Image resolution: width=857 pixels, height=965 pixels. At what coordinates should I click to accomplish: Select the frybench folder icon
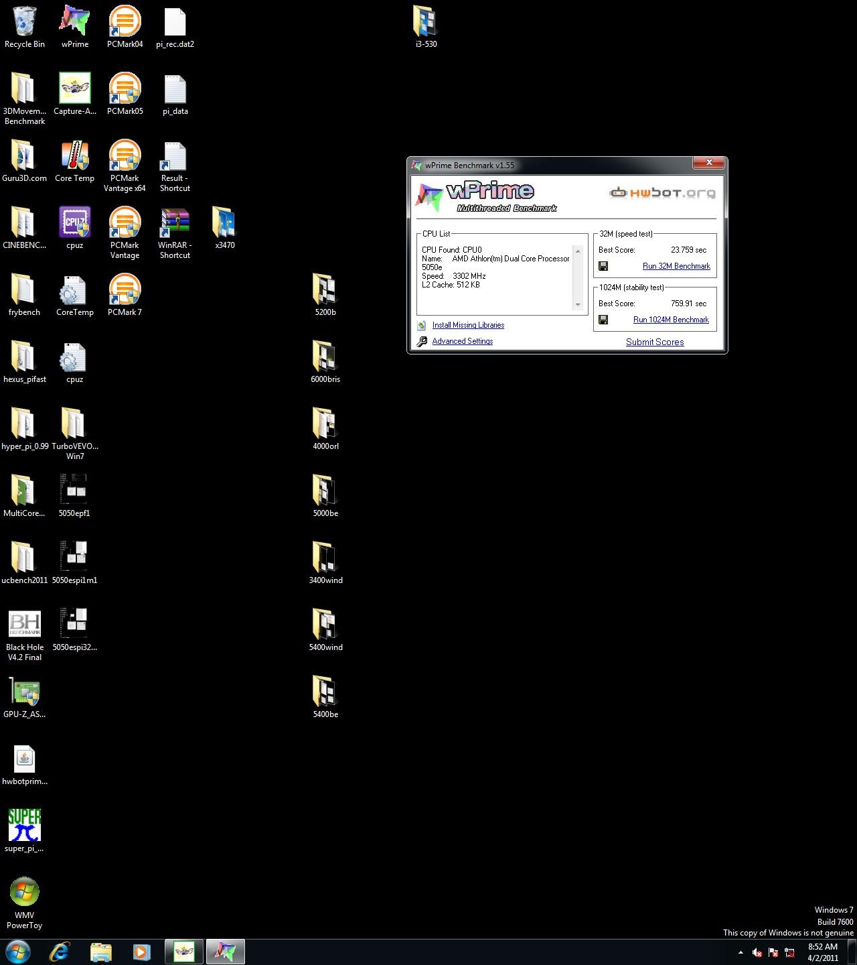[24, 290]
